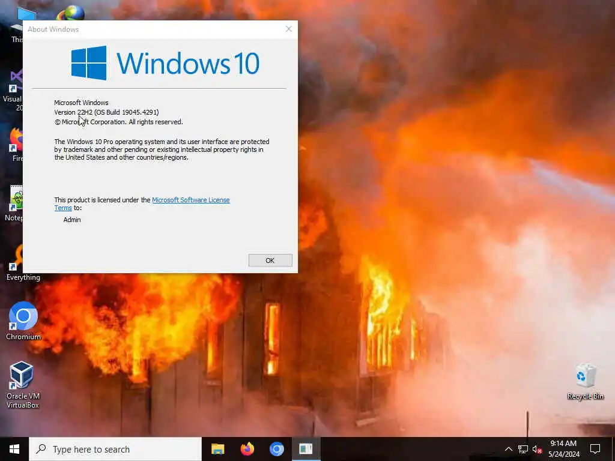Close the About Windows dialog
The width and height of the screenshot is (615, 461).
(289, 29)
